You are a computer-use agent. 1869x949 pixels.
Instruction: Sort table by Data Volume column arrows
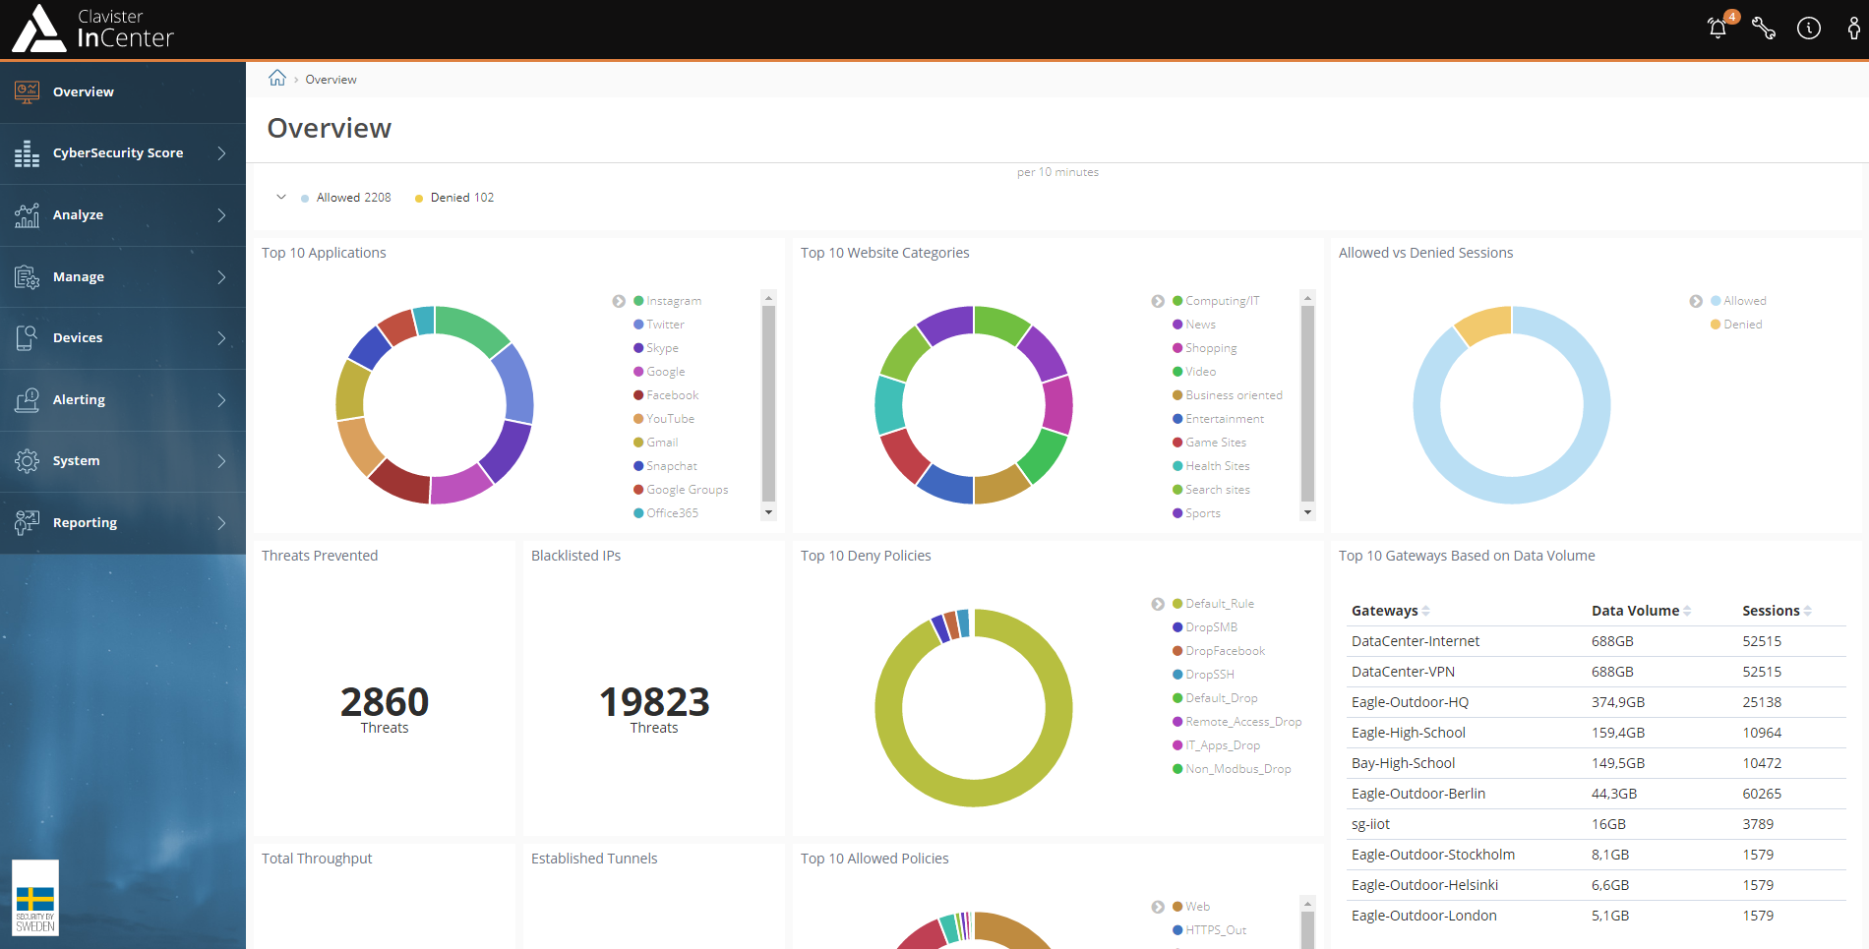1687,611
